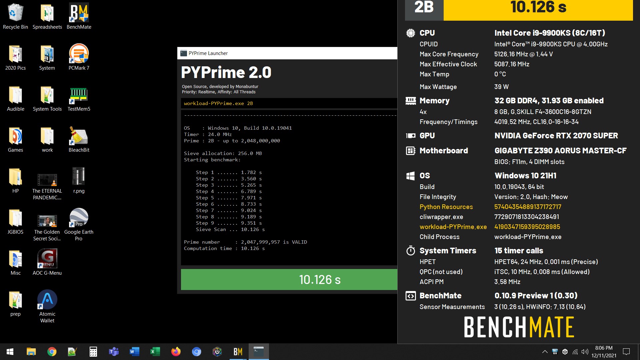Click the BenchMate code bracket icon

pyautogui.click(x=411, y=296)
